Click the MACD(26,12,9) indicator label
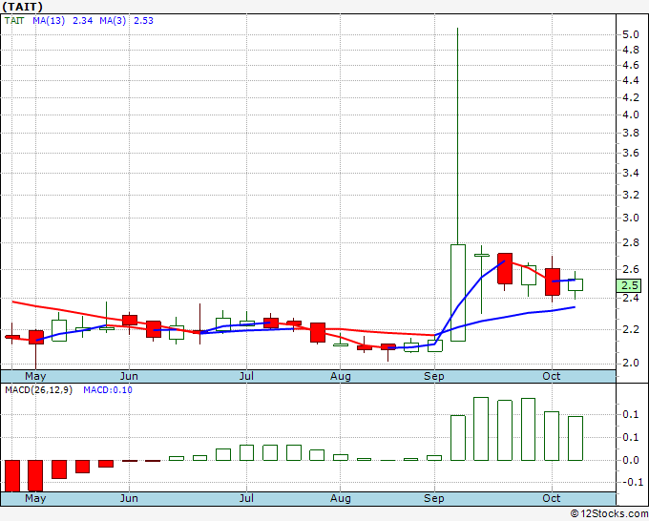Image resolution: width=649 pixels, height=521 pixels. coord(39,390)
